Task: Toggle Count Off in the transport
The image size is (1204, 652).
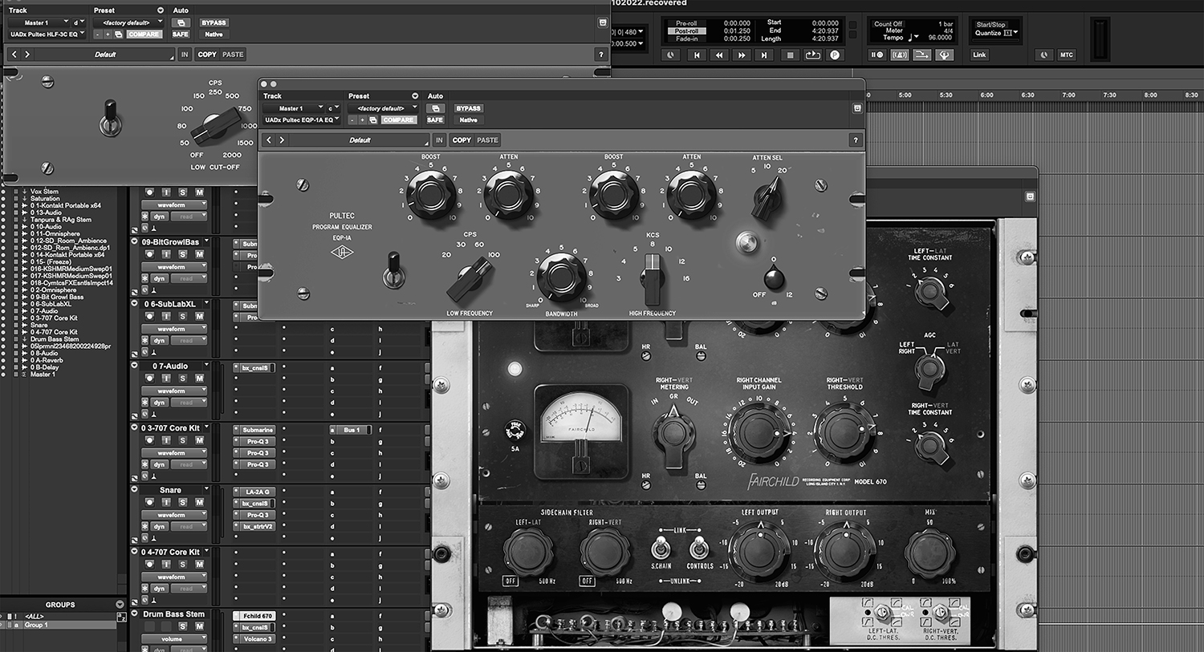Action: pyautogui.click(x=888, y=24)
